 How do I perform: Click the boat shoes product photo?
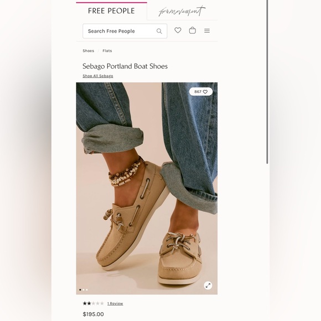click(x=147, y=188)
